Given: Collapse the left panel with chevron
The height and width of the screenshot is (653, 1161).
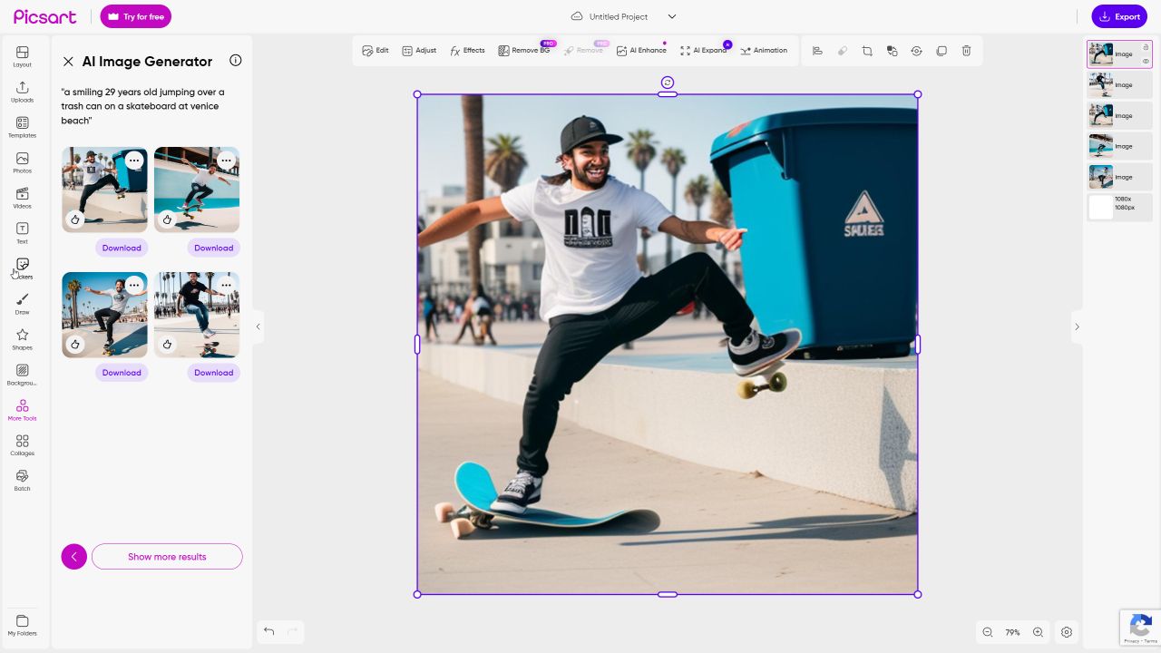Looking at the screenshot, I should (x=258, y=326).
